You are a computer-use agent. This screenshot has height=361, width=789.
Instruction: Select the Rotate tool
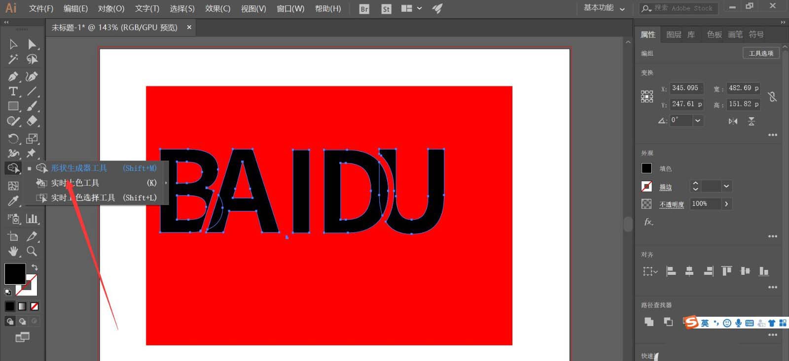coord(13,138)
